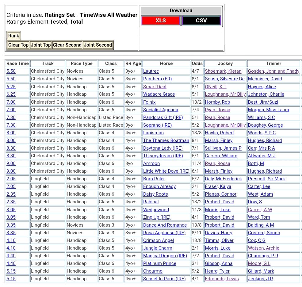
Task: Open trainer Prescott, Sir Mark
Action: 266,179
